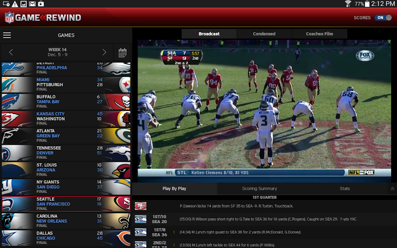Image resolution: width=397 pixels, height=248 pixels.
Task: Open the Stats tab
Action: click(345, 188)
